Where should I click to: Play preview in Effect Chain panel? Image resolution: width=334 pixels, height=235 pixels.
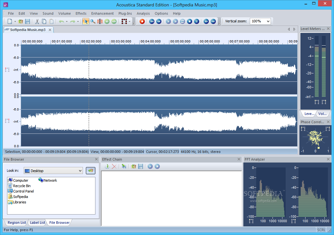click(150, 166)
